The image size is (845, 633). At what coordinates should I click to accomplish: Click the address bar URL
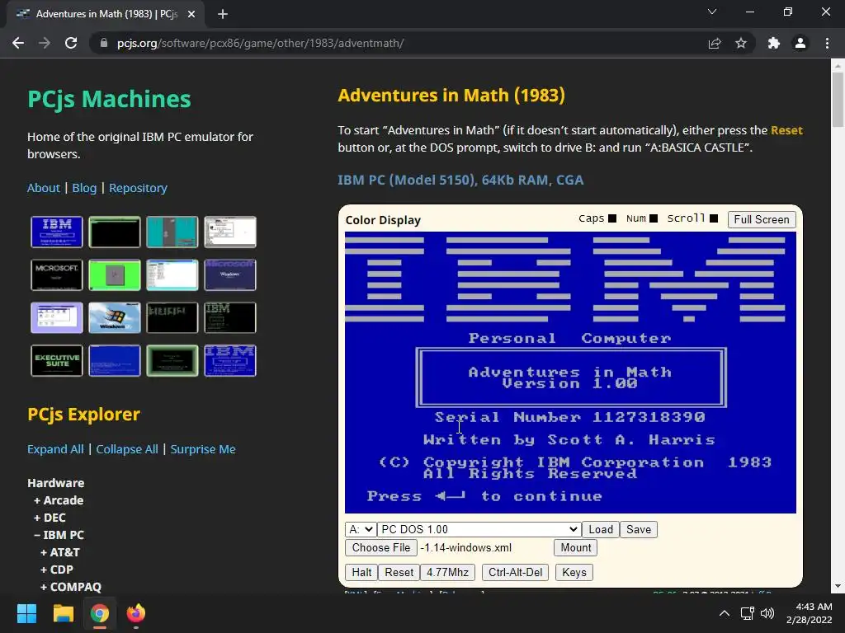point(260,43)
